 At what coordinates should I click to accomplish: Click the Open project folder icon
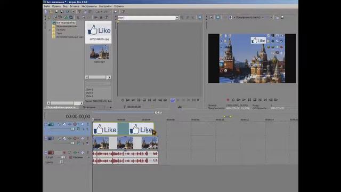pyautogui.click(x=51, y=12)
